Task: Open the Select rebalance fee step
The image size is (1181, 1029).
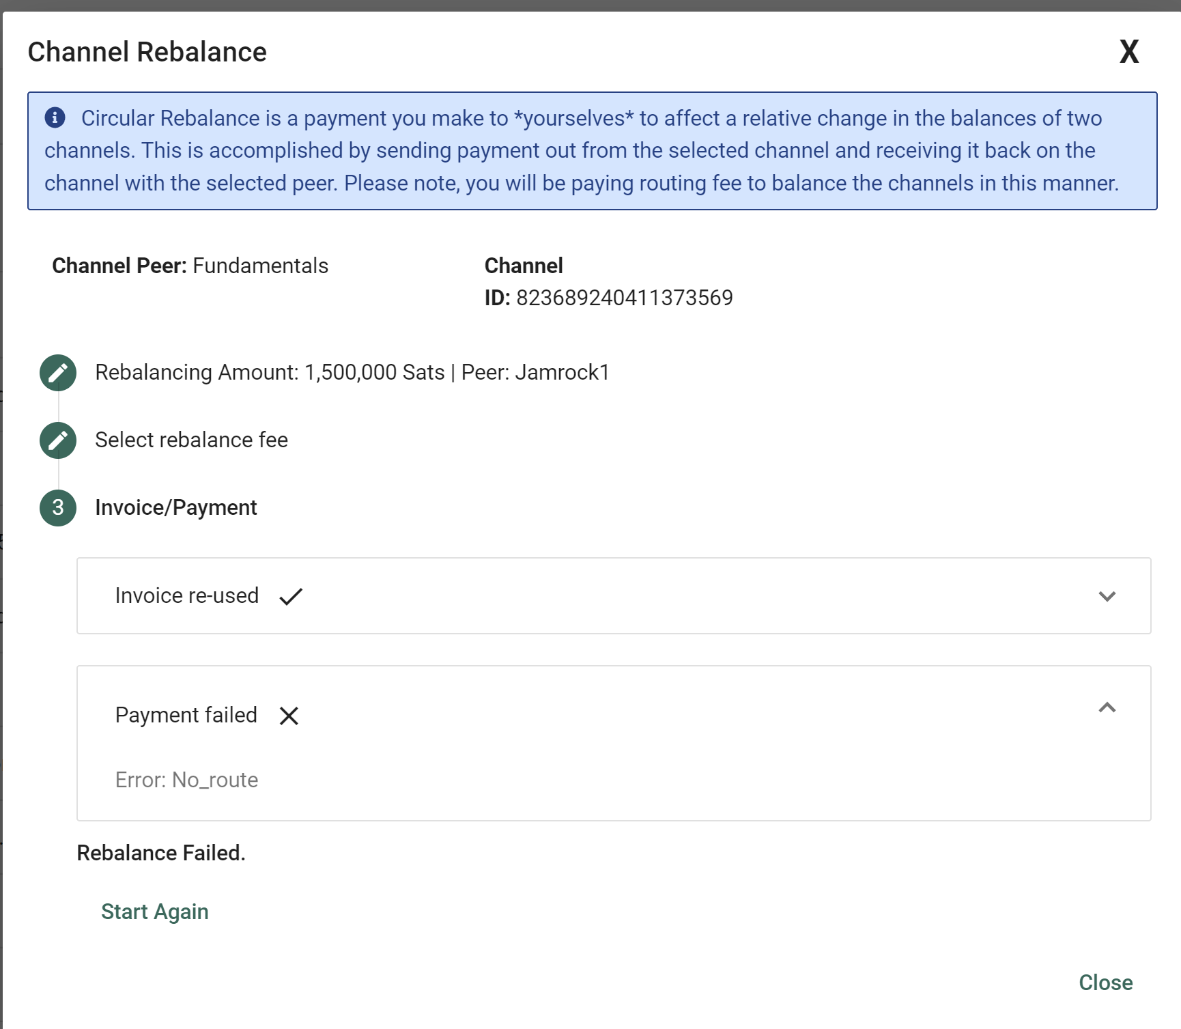Action: pos(191,440)
